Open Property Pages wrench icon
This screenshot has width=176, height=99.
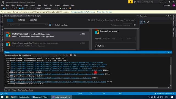[x=148, y=22]
